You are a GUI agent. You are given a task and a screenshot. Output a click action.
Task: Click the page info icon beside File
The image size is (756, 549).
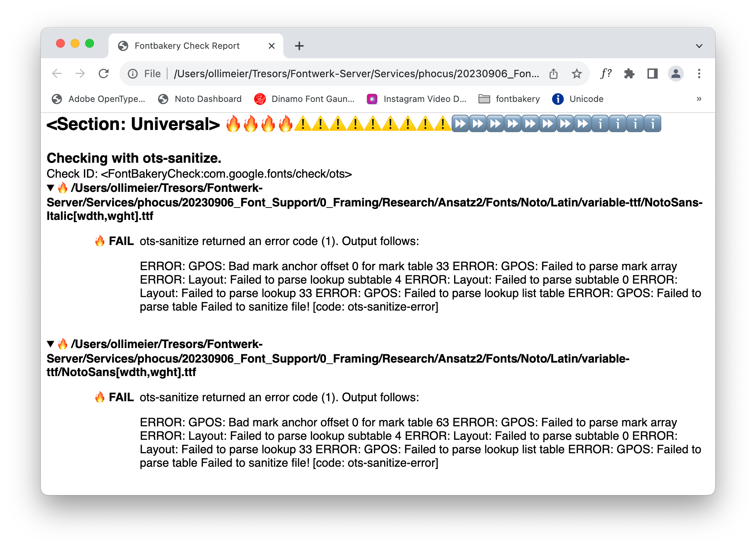pyautogui.click(x=132, y=74)
